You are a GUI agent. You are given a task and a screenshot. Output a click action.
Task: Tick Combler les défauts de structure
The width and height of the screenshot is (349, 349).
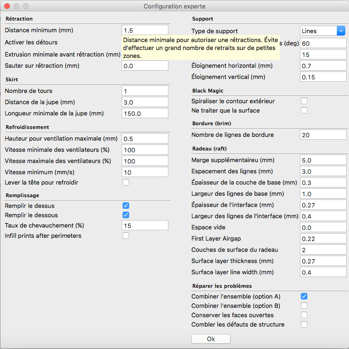(x=304, y=324)
